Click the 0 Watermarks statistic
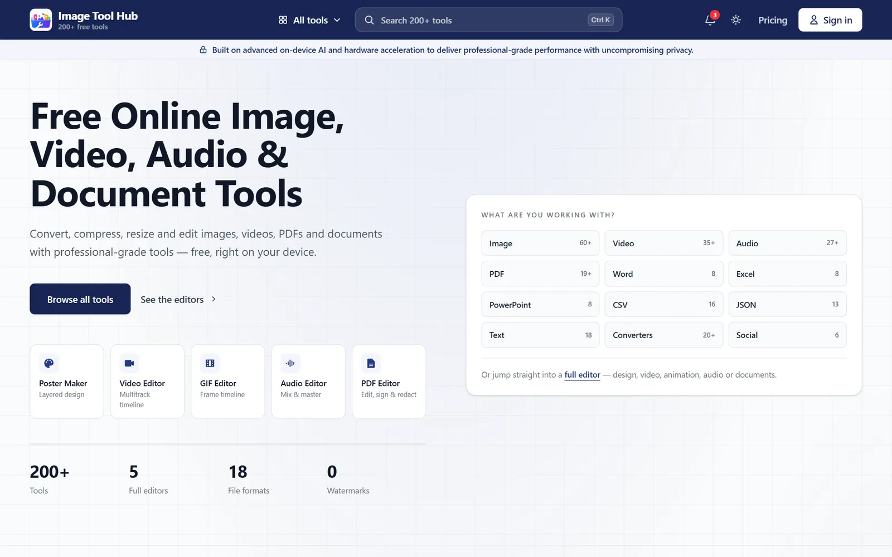892x557 pixels. point(348,479)
